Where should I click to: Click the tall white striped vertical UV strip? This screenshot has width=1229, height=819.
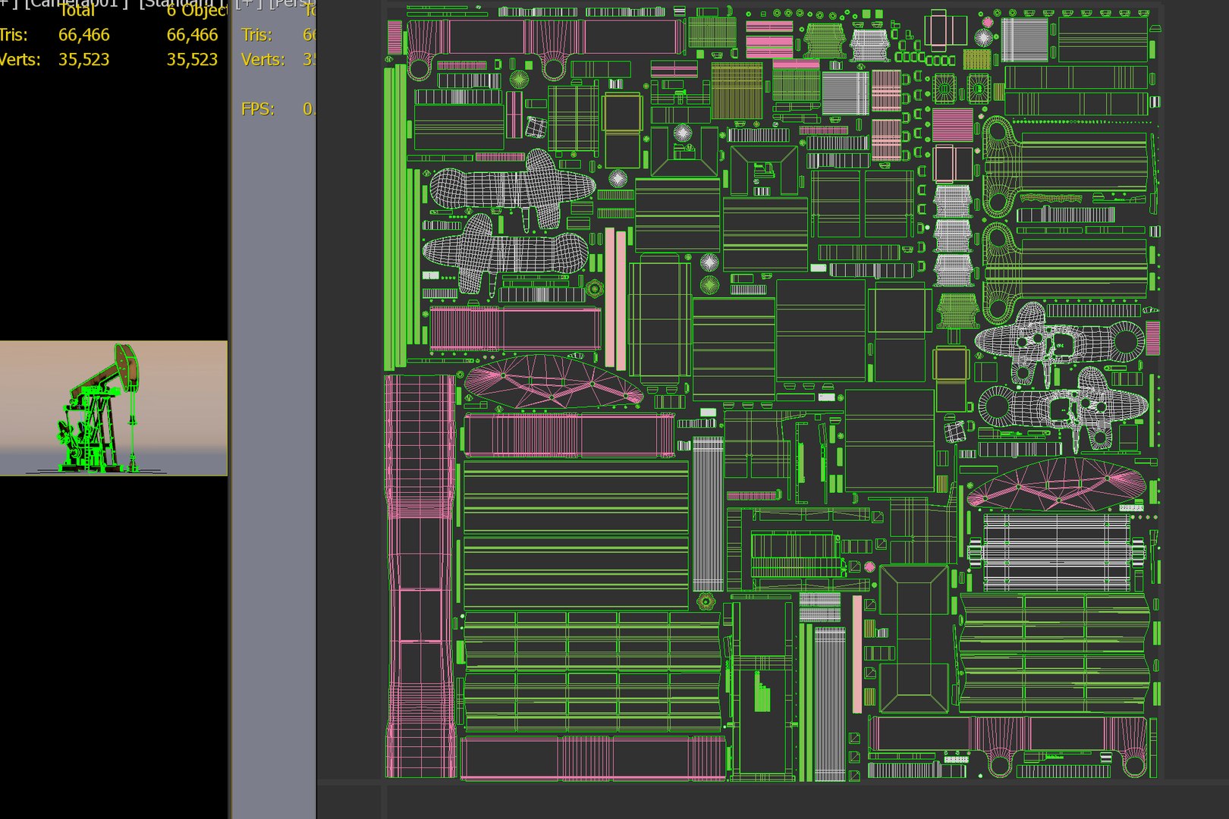[708, 513]
